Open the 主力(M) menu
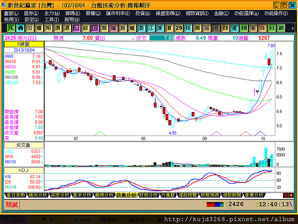Viewport: 298px width, 224px height. [x=52, y=13]
